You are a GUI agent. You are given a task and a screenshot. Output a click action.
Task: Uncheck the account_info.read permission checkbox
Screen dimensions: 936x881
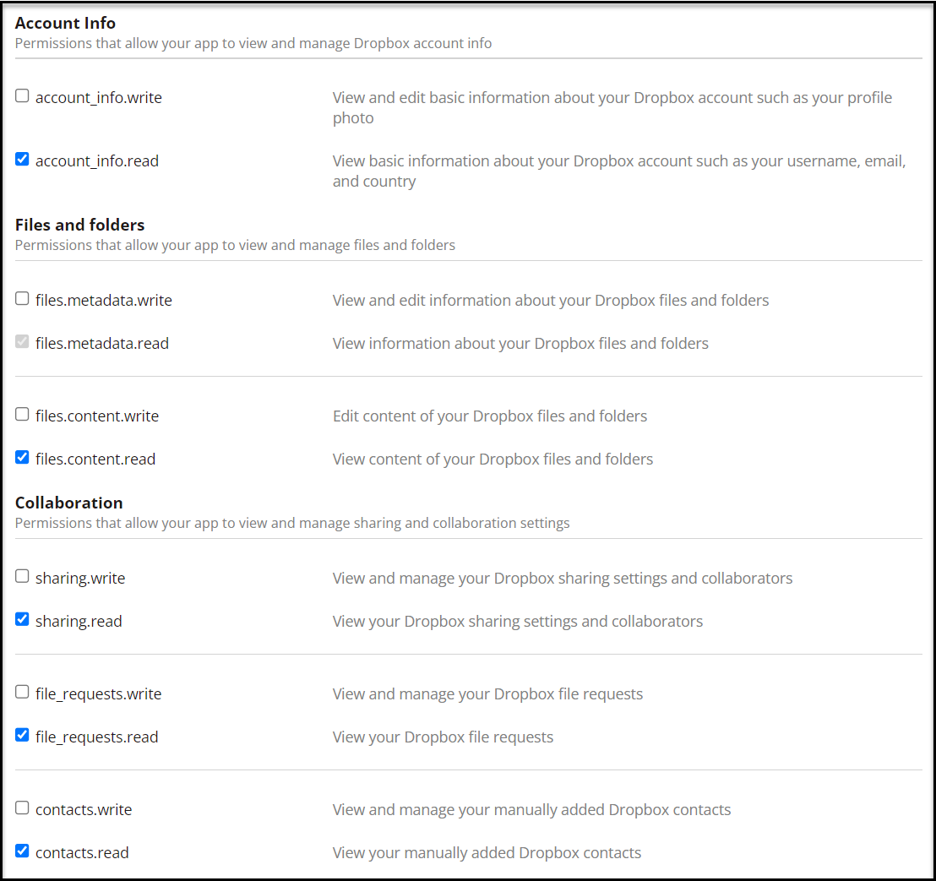pos(22,159)
